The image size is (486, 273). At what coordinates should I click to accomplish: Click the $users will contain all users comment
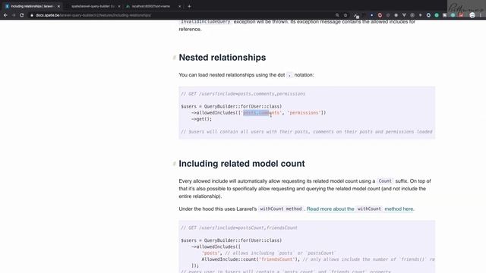pyautogui.click(x=307, y=132)
